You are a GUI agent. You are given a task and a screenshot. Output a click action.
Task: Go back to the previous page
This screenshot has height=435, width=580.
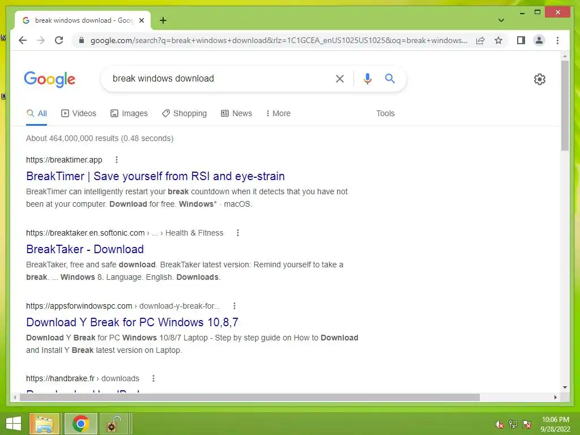pos(23,40)
